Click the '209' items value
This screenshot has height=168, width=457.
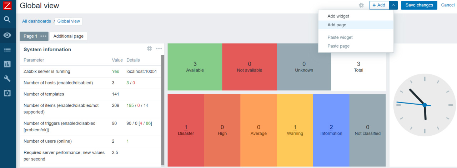(116, 106)
